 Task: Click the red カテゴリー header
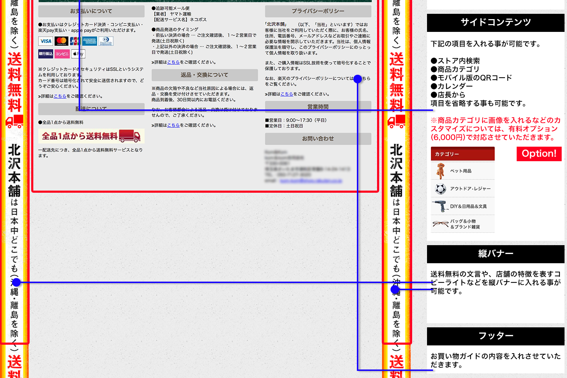tap(463, 154)
